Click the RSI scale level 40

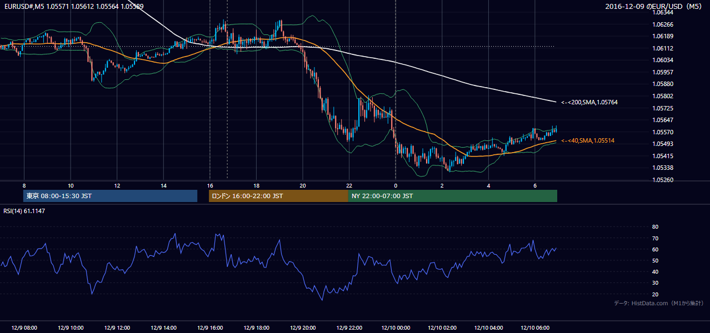coord(655,271)
